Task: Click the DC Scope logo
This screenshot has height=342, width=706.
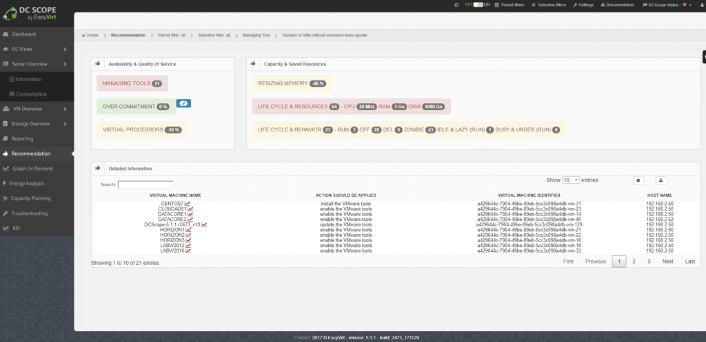Action: click(x=29, y=13)
